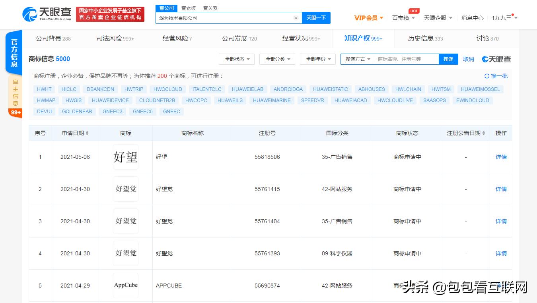Open the VIP会员 membership menu

click(x=368, y=17)
